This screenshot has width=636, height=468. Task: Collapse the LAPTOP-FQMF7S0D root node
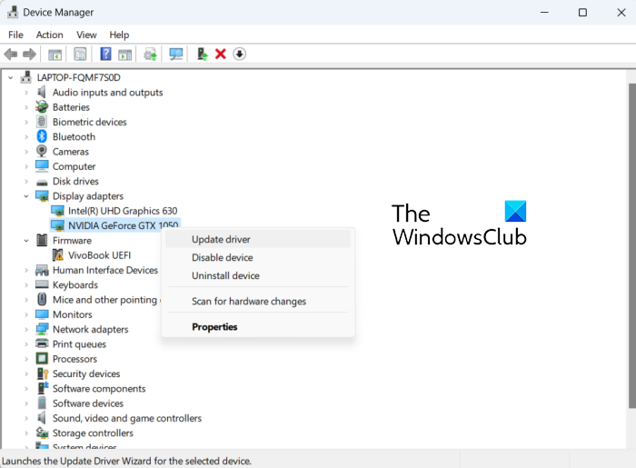click(11, 77)
